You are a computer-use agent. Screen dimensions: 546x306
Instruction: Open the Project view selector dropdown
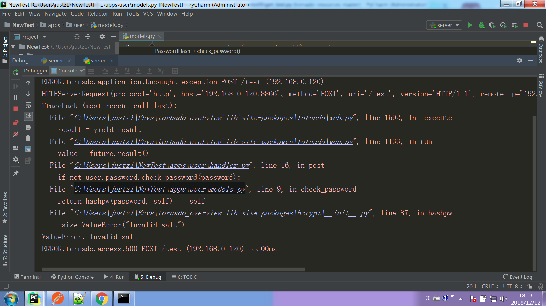[30, 37]
